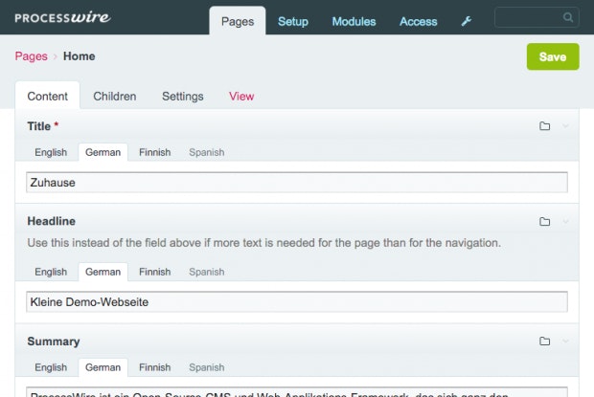Image resolution: width=594 pixels, height=397 pixels.
Task: Click the folder icon in Title field
Action: [x=544, y=126]
